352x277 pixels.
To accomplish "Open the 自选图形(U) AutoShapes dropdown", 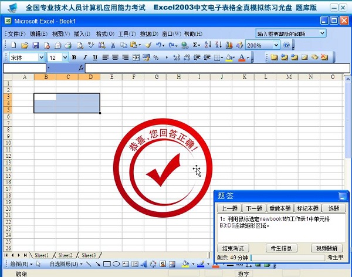I will (66, 264).
